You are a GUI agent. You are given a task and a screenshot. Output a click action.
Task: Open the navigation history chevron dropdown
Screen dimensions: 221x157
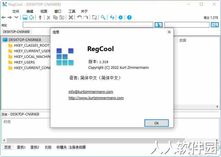pyautogui.click(x=16, y=17)
